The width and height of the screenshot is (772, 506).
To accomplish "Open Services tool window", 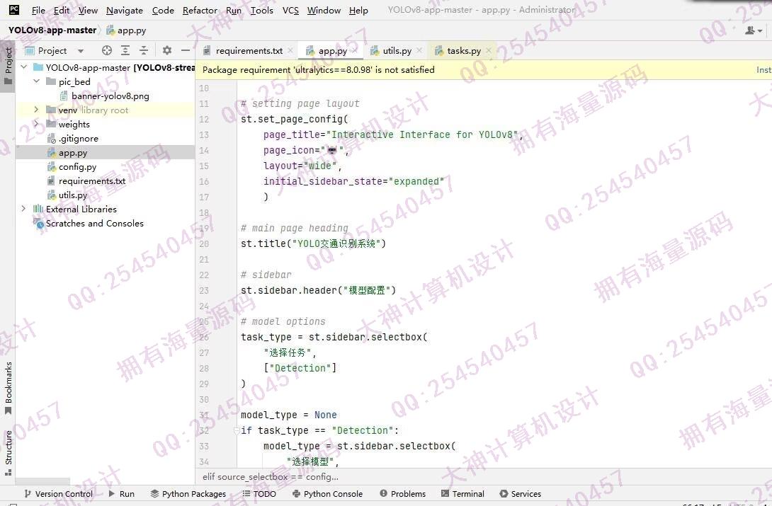I will pyautogui.click(x=521, y=494).
